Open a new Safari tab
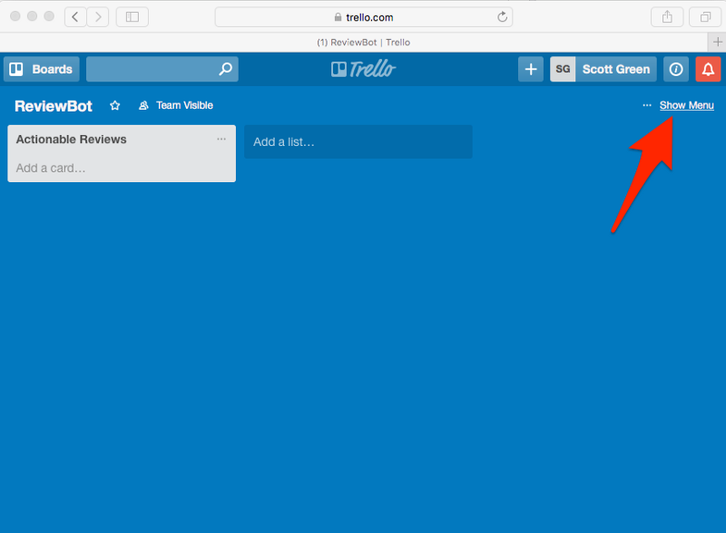Image resolution: width=726 pixels, height=533 pixels. [x=717, y=42]
